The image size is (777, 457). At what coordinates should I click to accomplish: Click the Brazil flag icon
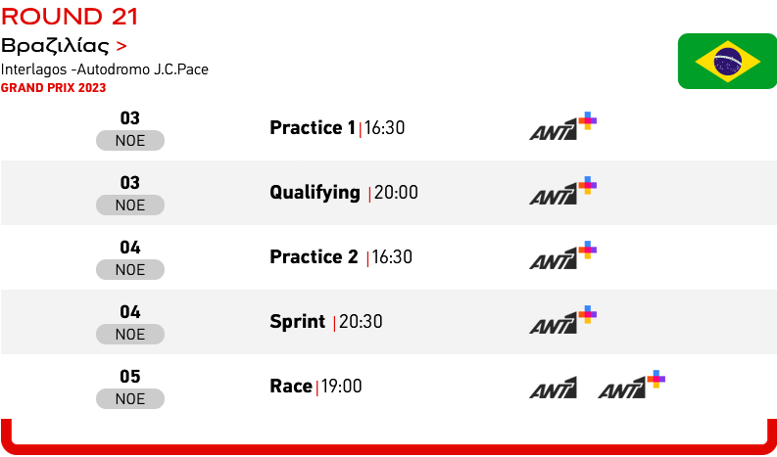pyautogui.click(x=727, y=62)
